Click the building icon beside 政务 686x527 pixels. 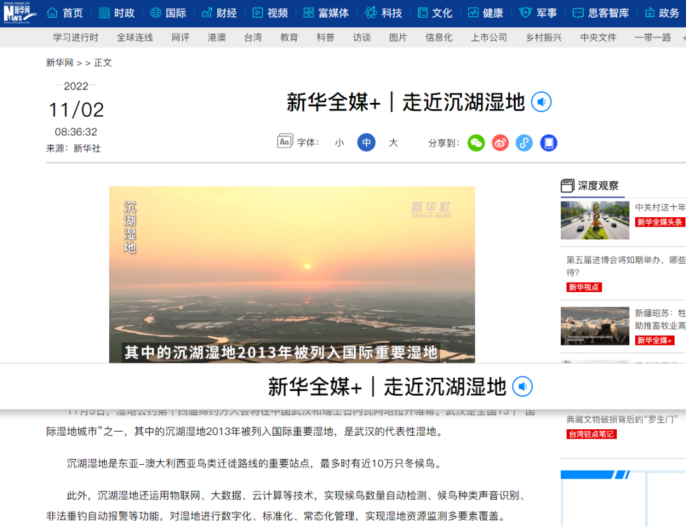coord(650,13)
